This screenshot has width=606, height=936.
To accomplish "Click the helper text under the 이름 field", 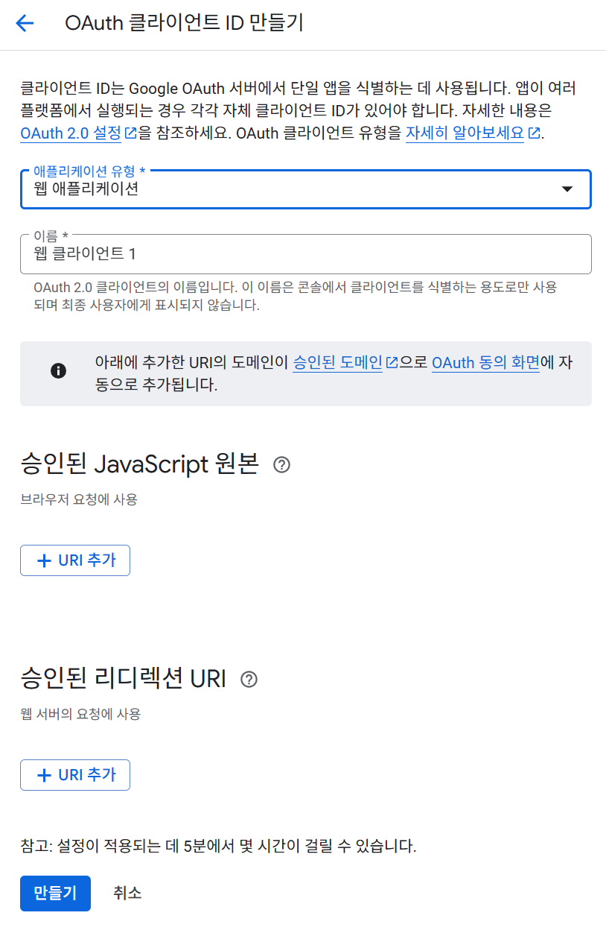I will tap(296, 296).
